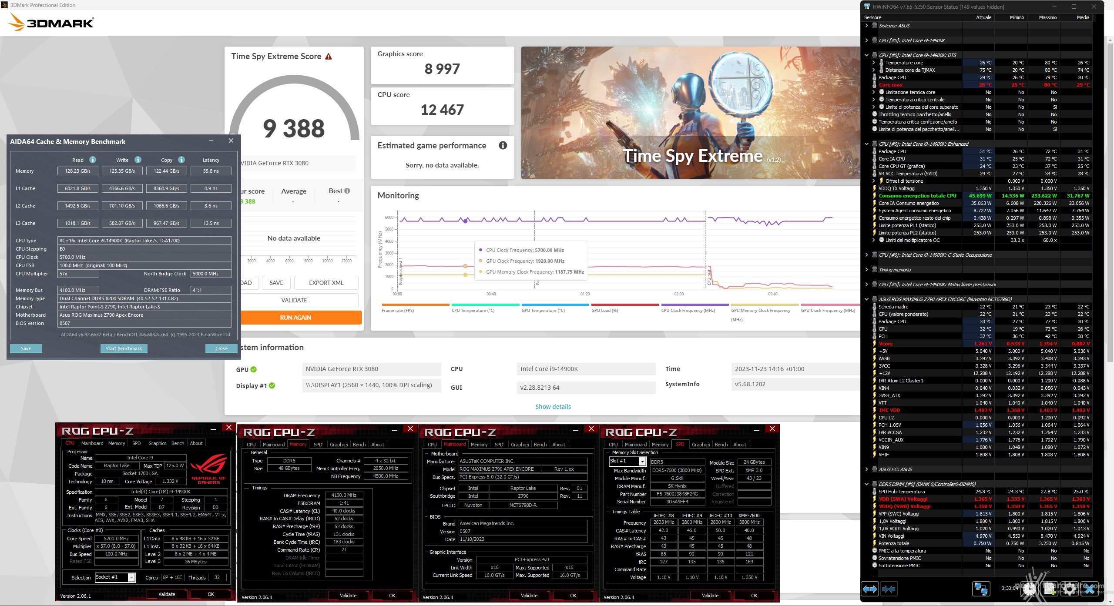
Task: Open the Slot #1 dropdown in CPU-Z SPD
Action: (642, 462)
